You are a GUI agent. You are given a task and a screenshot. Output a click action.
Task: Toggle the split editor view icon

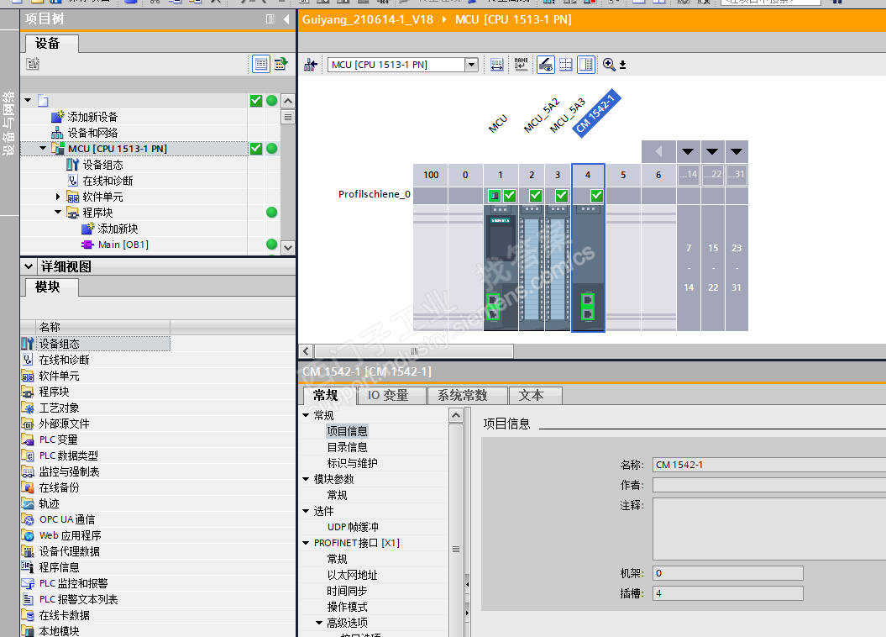pyautogui.click(x=586, y=65)
